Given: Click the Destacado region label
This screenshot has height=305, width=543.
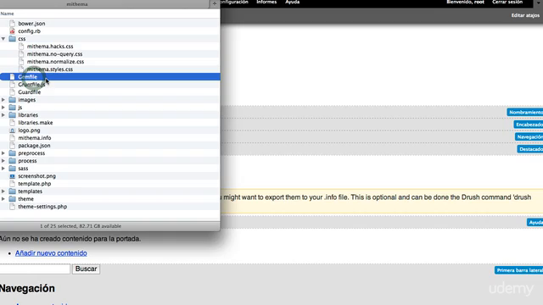Looking at the screenshot, I should pyautogui.click(x=530, y=149).
